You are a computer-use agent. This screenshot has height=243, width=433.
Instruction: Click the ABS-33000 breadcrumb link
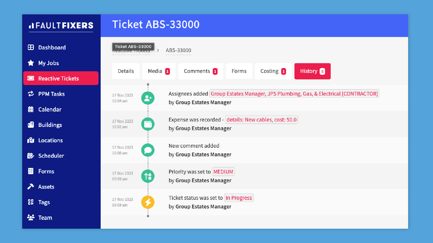[x=178, y=50]
